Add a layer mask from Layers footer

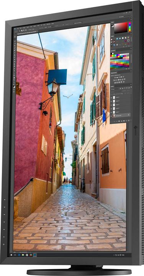pyautogui.click(x=119, y=121)
